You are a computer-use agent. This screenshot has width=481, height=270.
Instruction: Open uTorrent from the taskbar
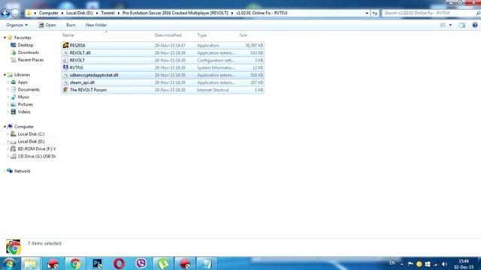tap(163, 264)
